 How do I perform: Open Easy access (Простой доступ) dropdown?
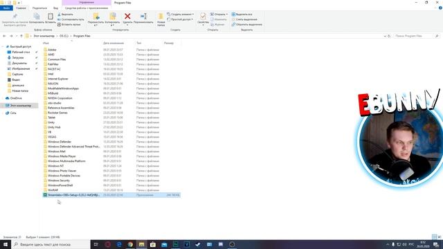pyautogui.click(x=180, y=19)
